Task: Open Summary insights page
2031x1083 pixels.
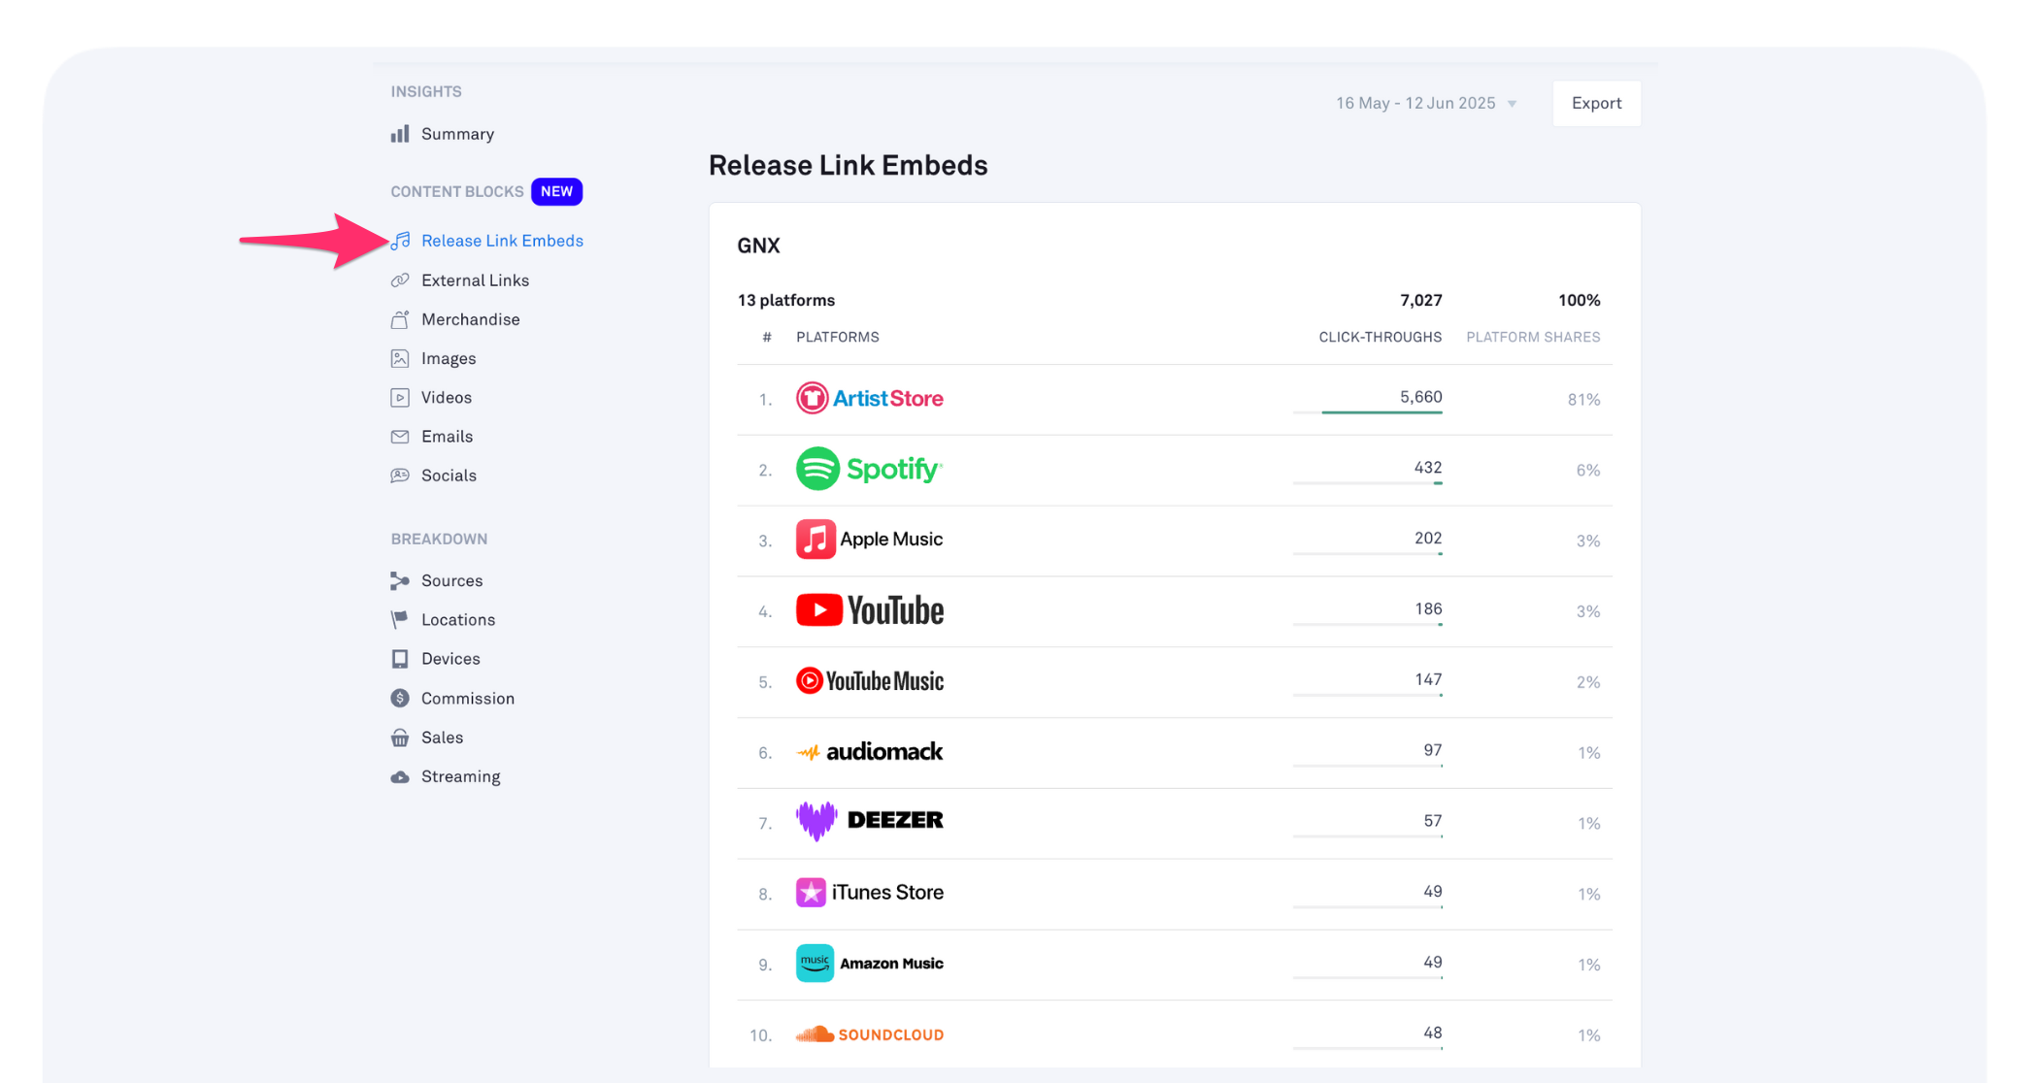Action: (457, 134)
